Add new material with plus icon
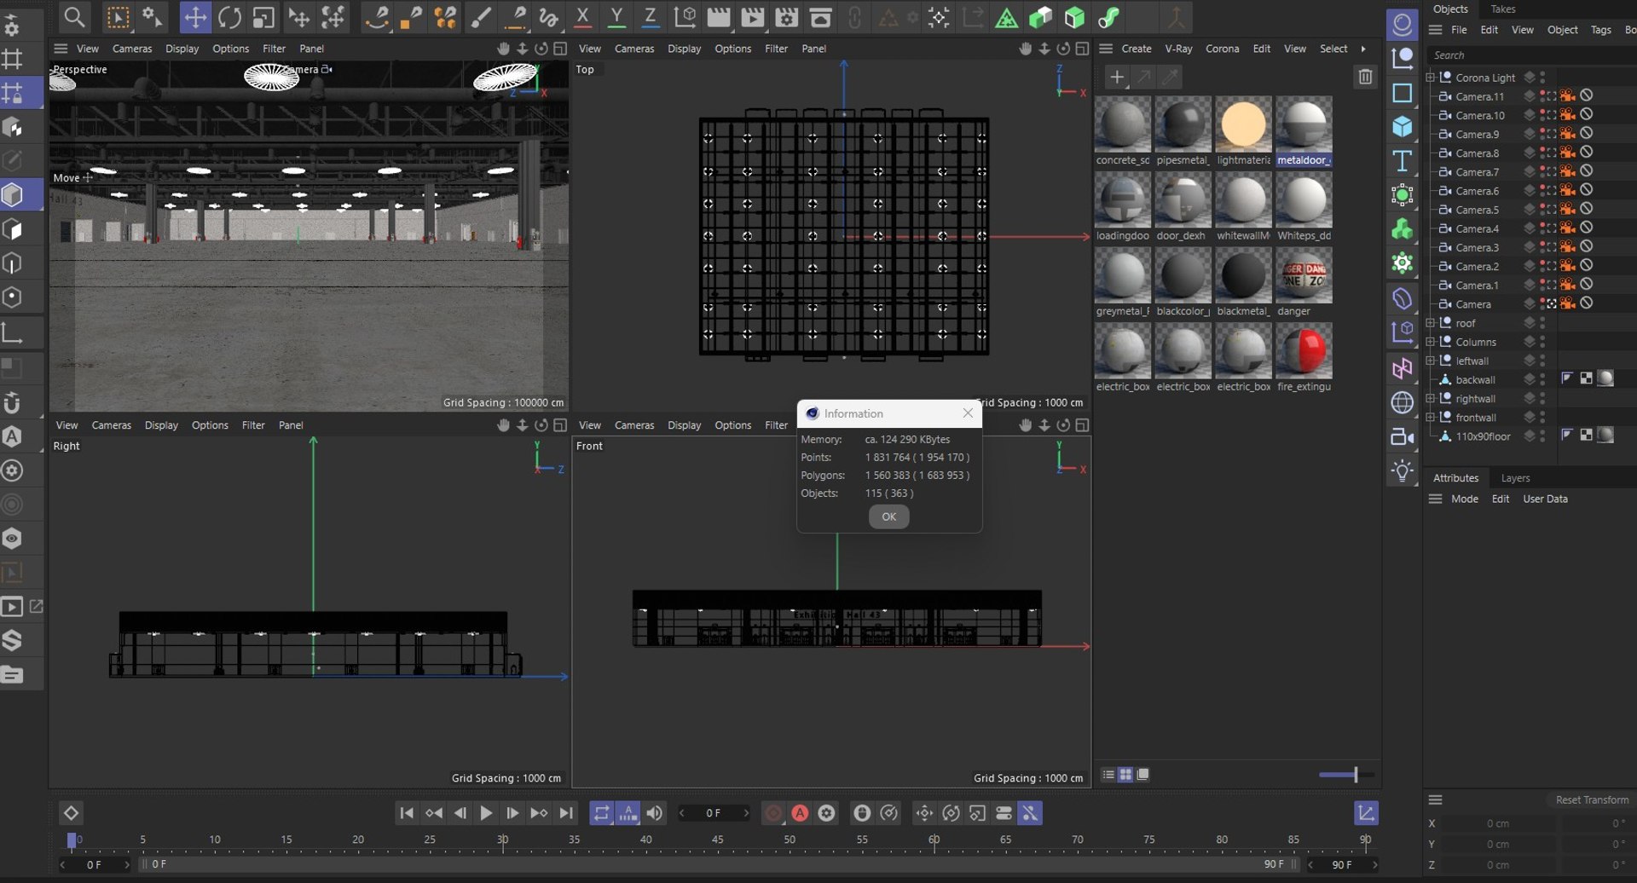The image size is (1637, 883). [1116, 78]
